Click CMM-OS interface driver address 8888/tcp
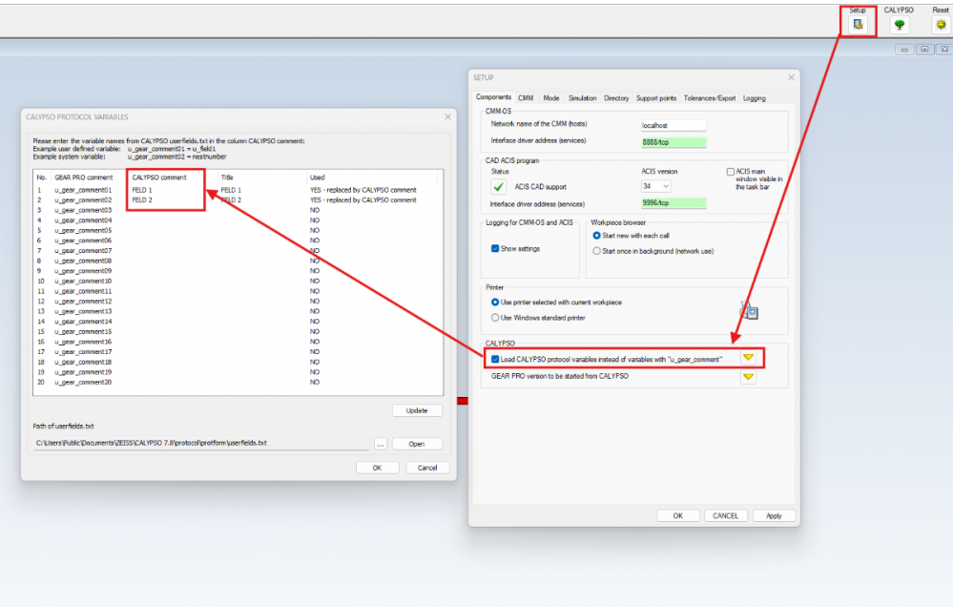The image size is (953, 607). pyautogui.click(x=673, y=142)
